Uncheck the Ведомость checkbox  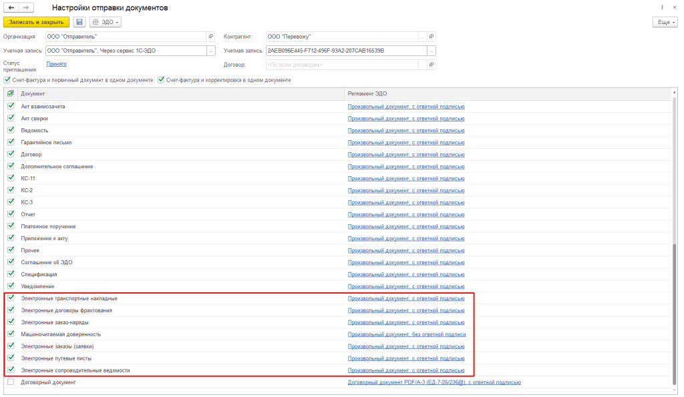pos(11,130)
